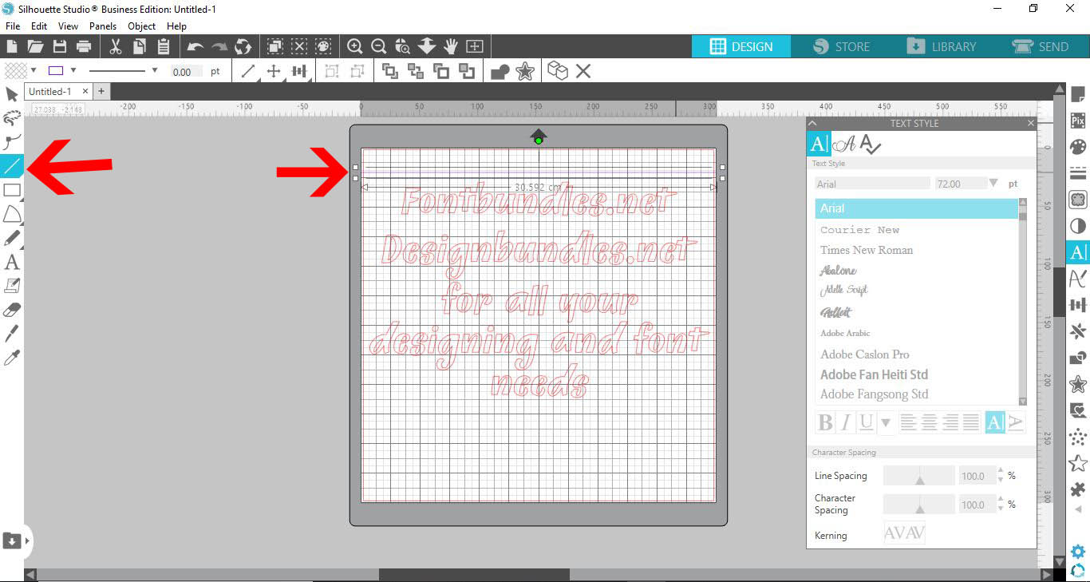Image resolution: width=1090 pixels, height=582 pixels.
Task: Close the Text Style panel
Action: coord(1030,123)
